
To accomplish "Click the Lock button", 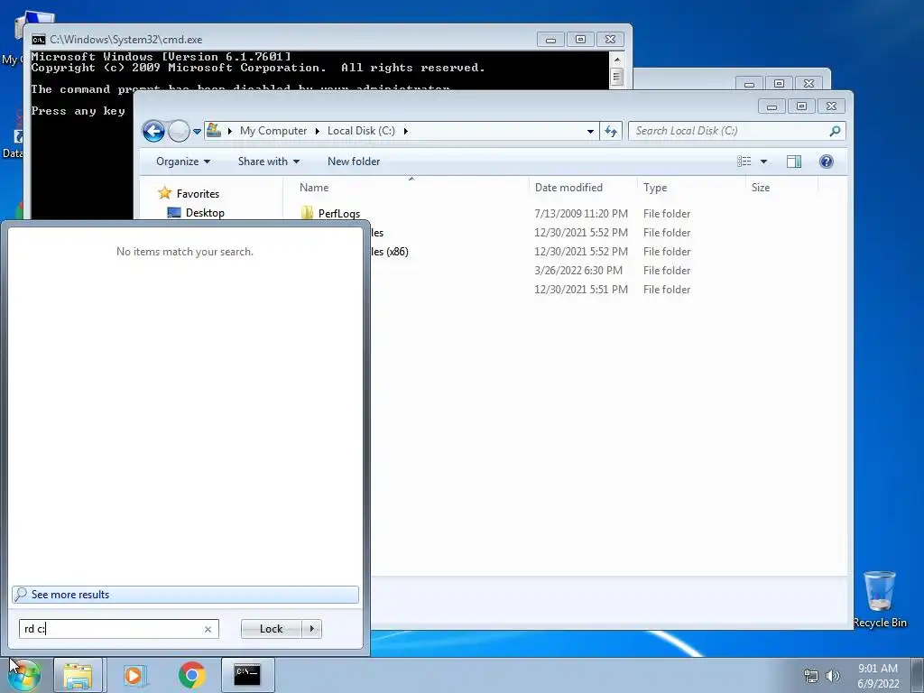I will (x=271, y=629).
